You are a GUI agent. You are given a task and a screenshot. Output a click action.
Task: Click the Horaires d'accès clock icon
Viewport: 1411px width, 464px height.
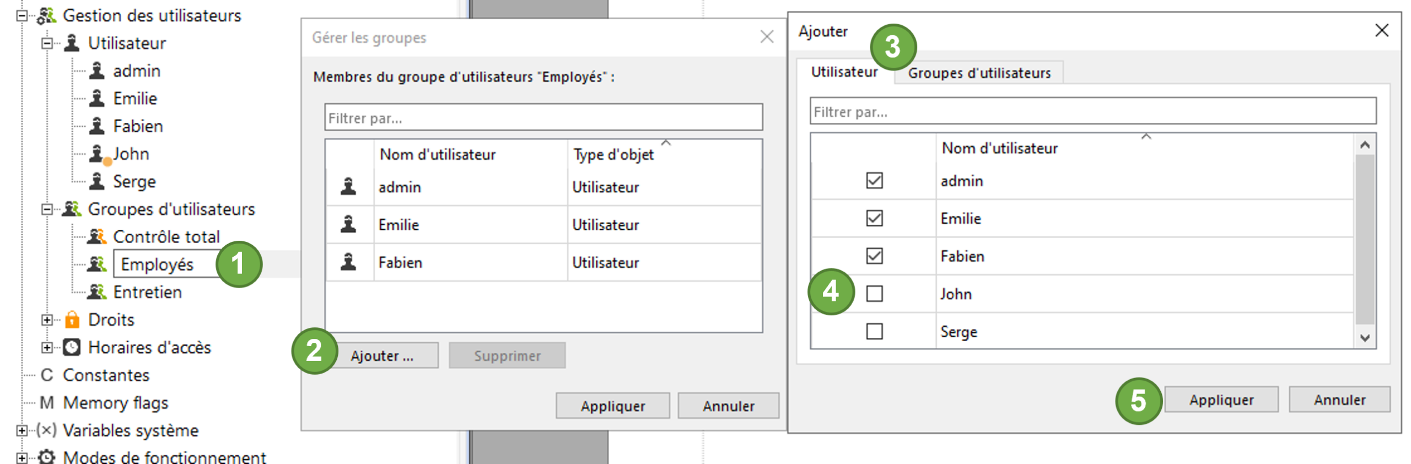tap(72, 347)
